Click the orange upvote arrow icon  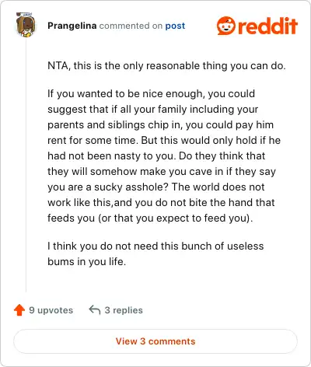[19, 310]
